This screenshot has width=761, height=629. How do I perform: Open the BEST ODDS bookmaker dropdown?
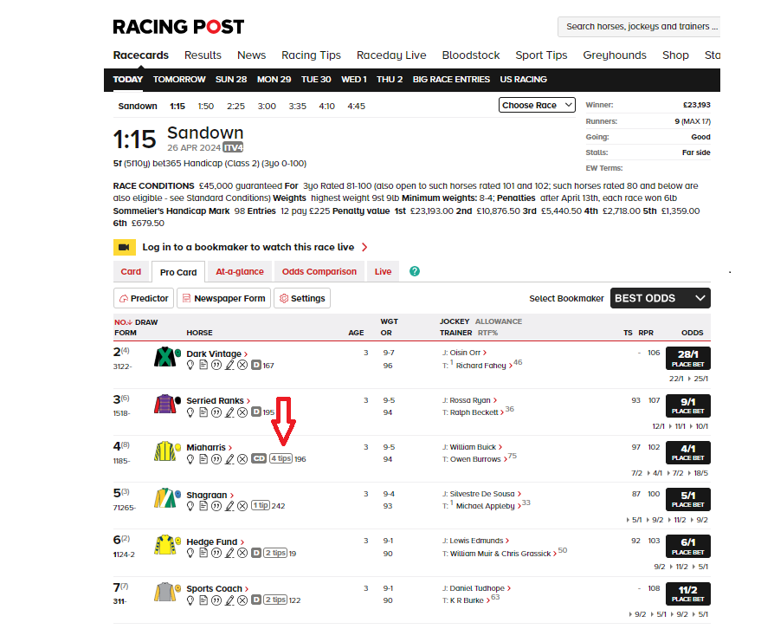click(x=660, y=298)
